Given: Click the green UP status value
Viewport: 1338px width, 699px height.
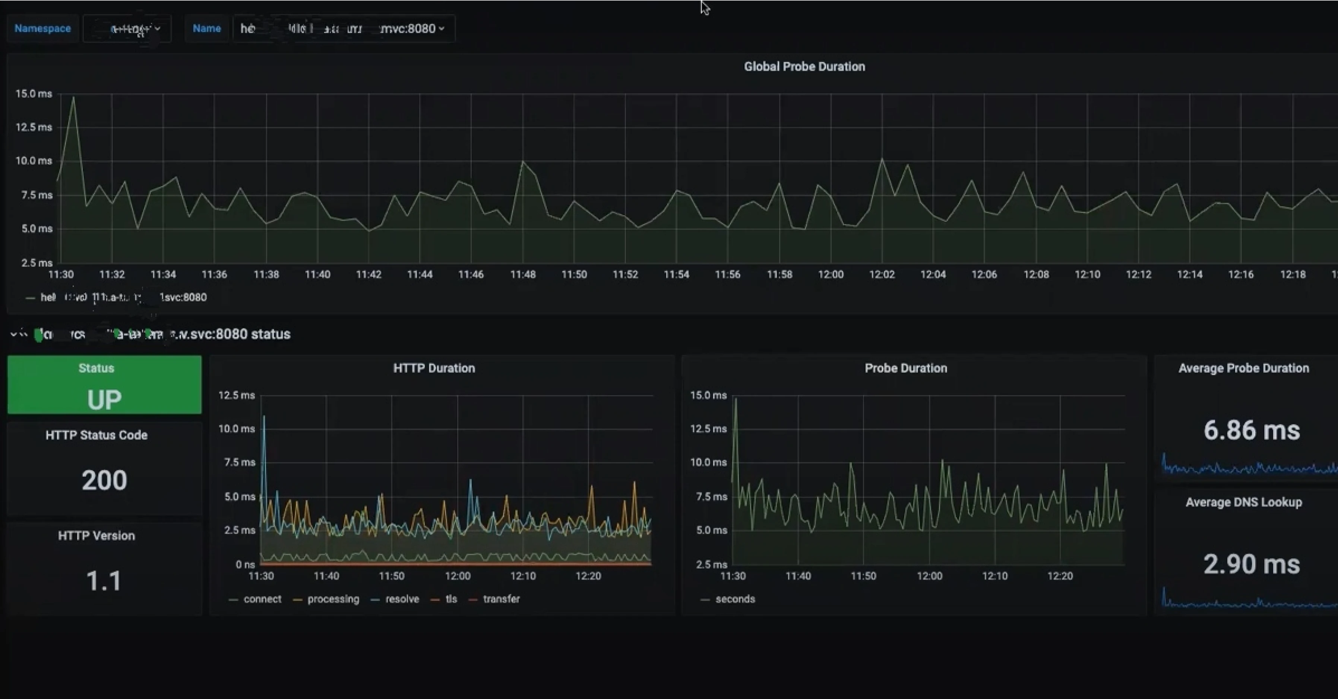Looking at the screenshot, I should pos(104,400).
